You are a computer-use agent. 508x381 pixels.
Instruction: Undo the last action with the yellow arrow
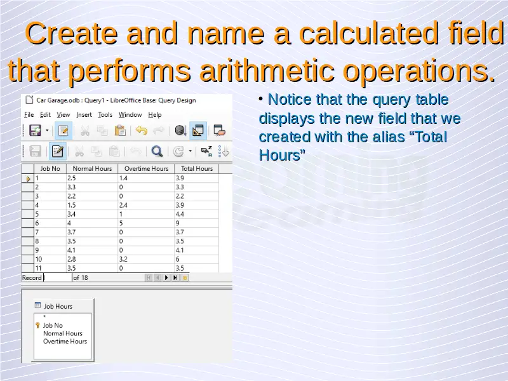[x=141, y=131]
